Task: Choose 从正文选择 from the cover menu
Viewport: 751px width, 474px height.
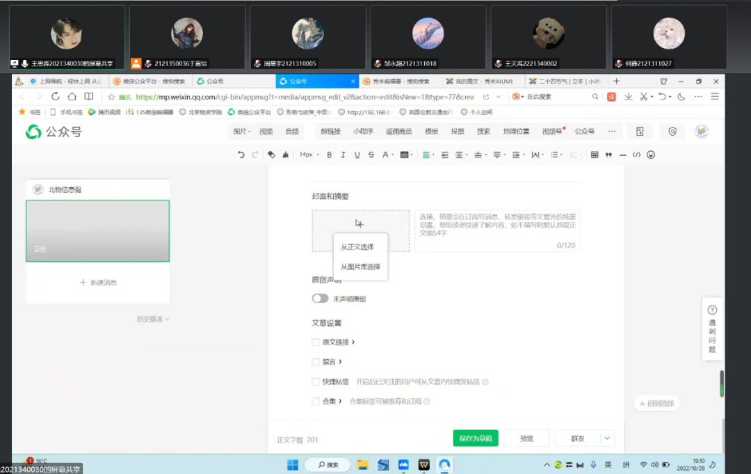Action: pyautogui.click(x=357, y=247)
